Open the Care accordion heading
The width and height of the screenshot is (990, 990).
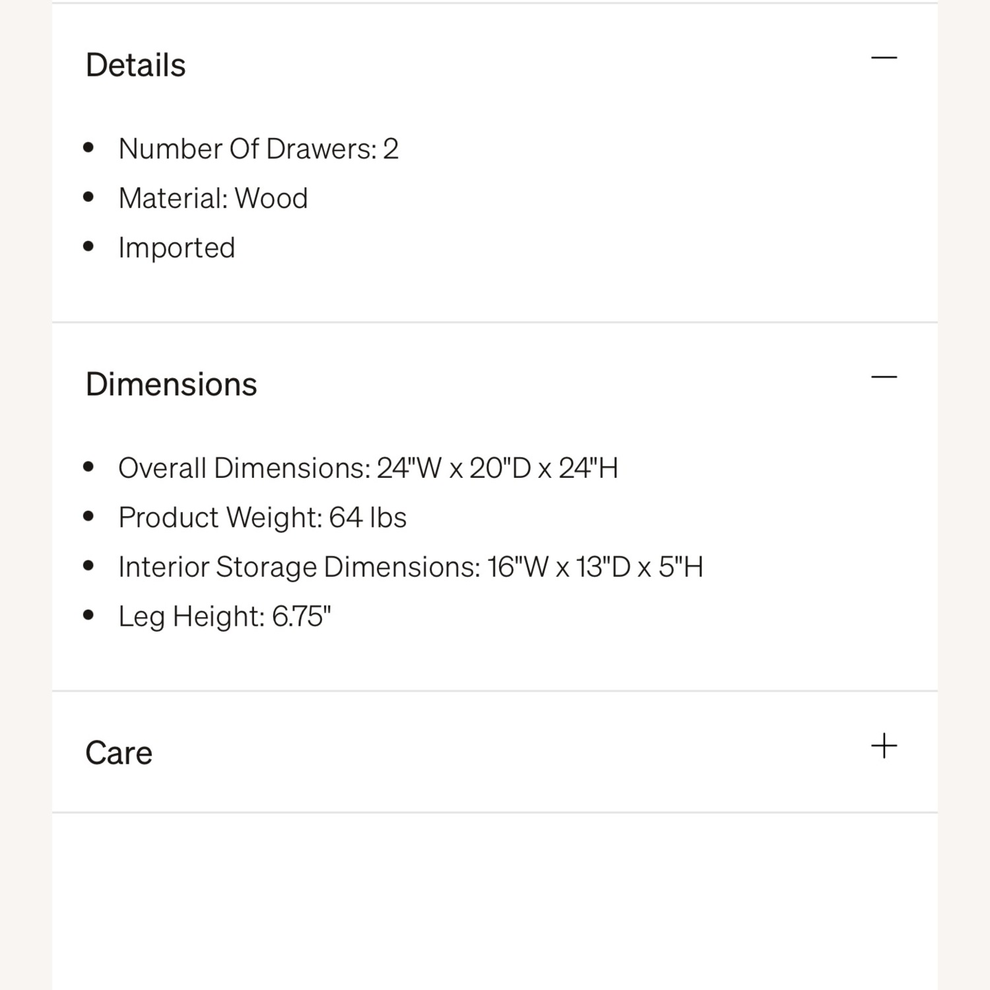click(x=119, y=753)
